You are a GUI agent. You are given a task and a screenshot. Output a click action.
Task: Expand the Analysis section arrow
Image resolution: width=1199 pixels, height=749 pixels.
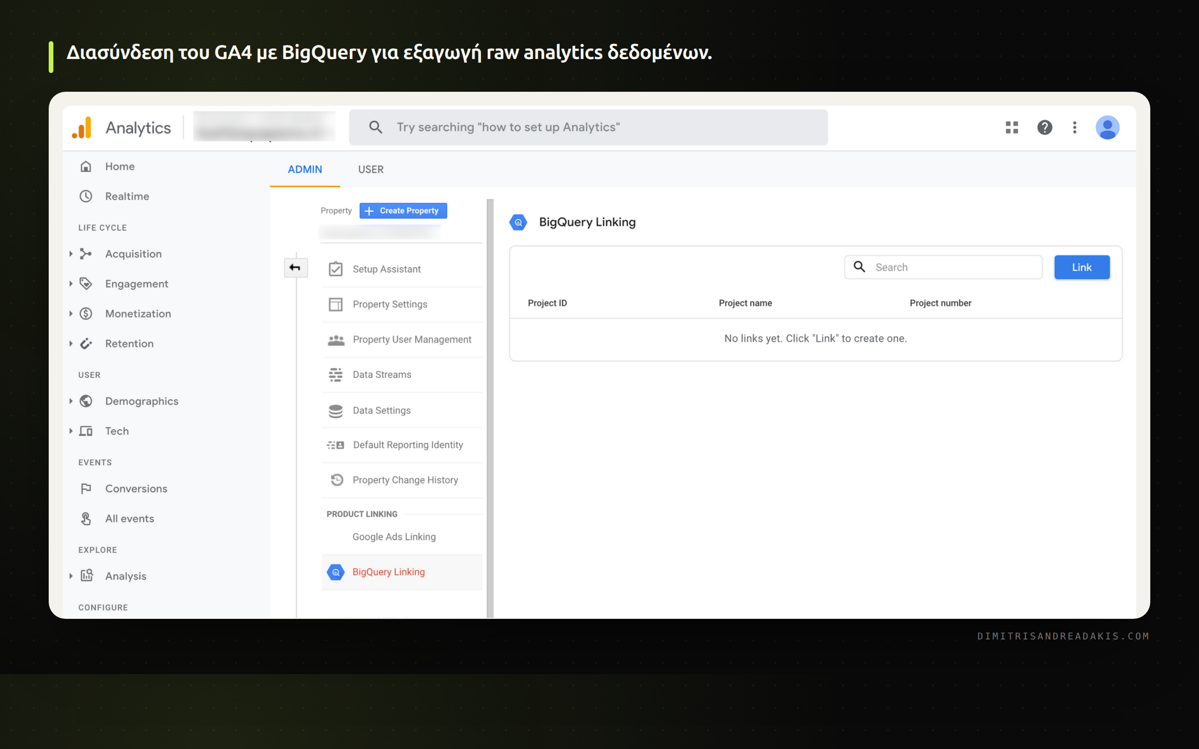tap(71, 576)
